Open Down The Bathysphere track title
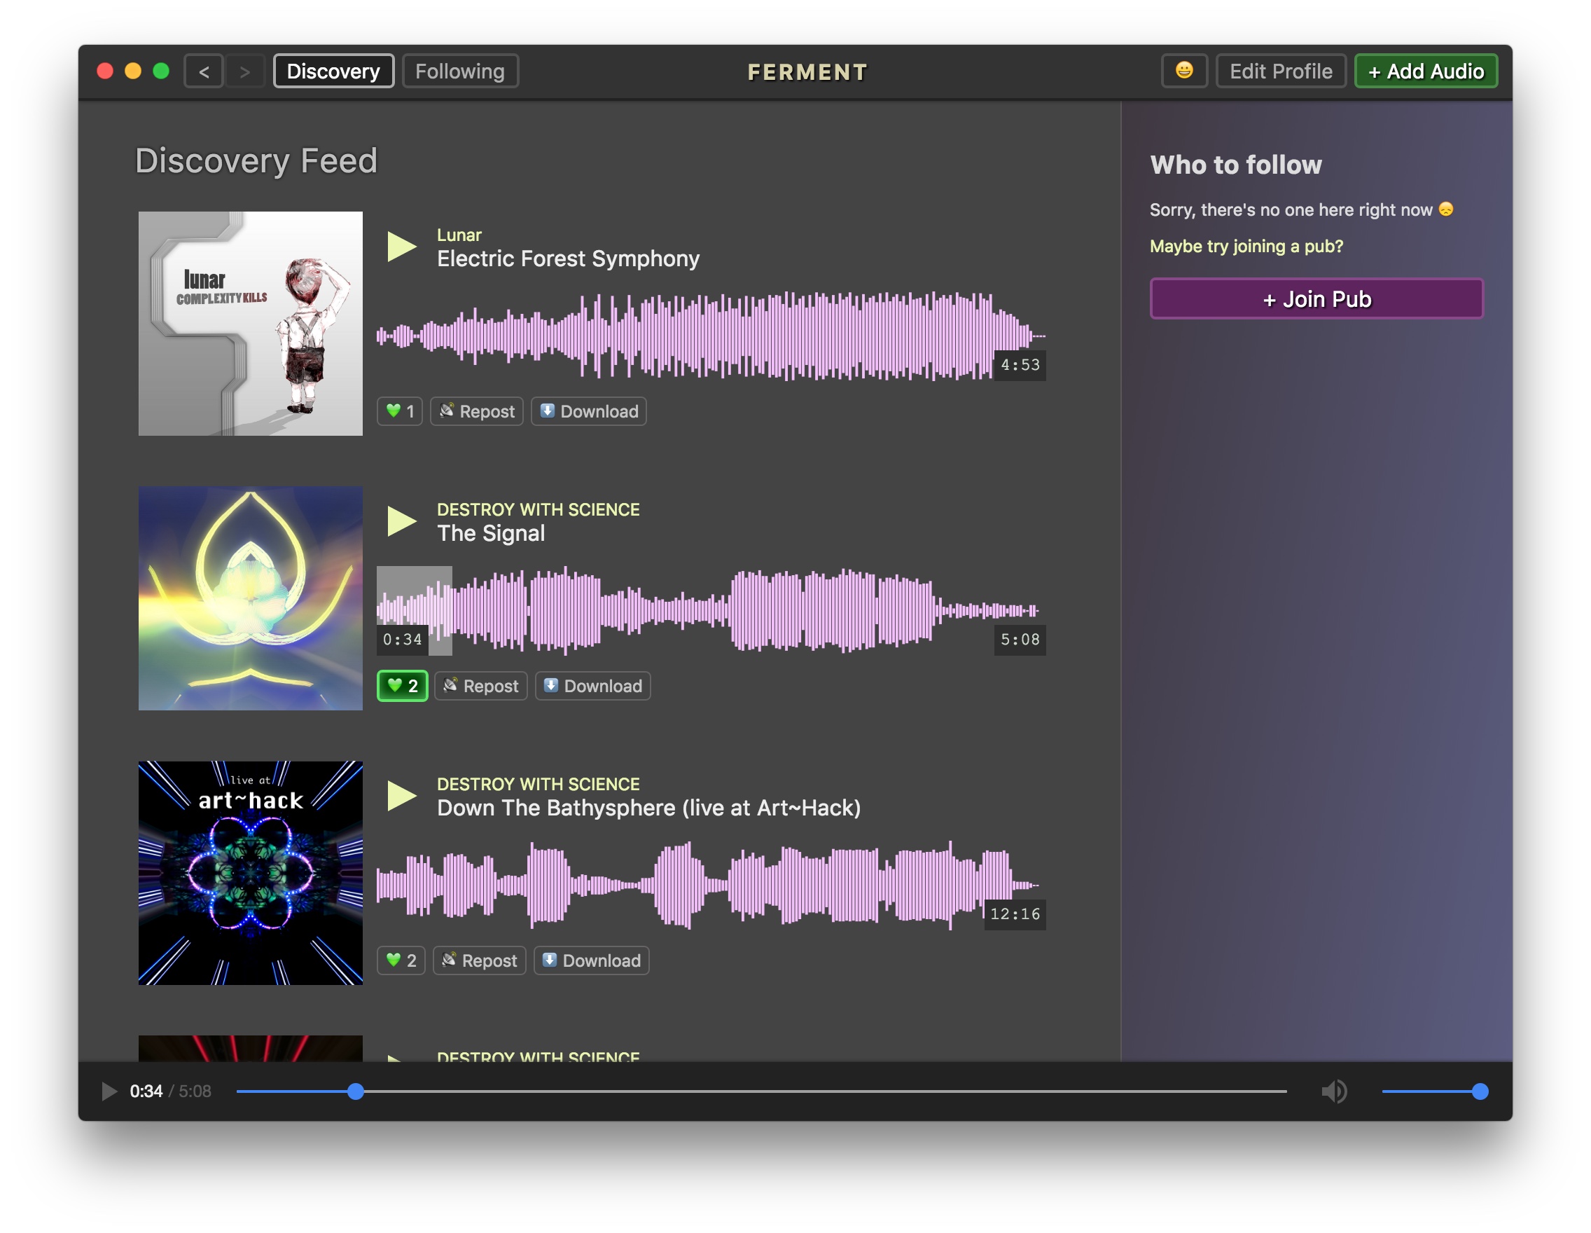The width and height of the screenshot is (1591, 1233). (x=649, y=808)
